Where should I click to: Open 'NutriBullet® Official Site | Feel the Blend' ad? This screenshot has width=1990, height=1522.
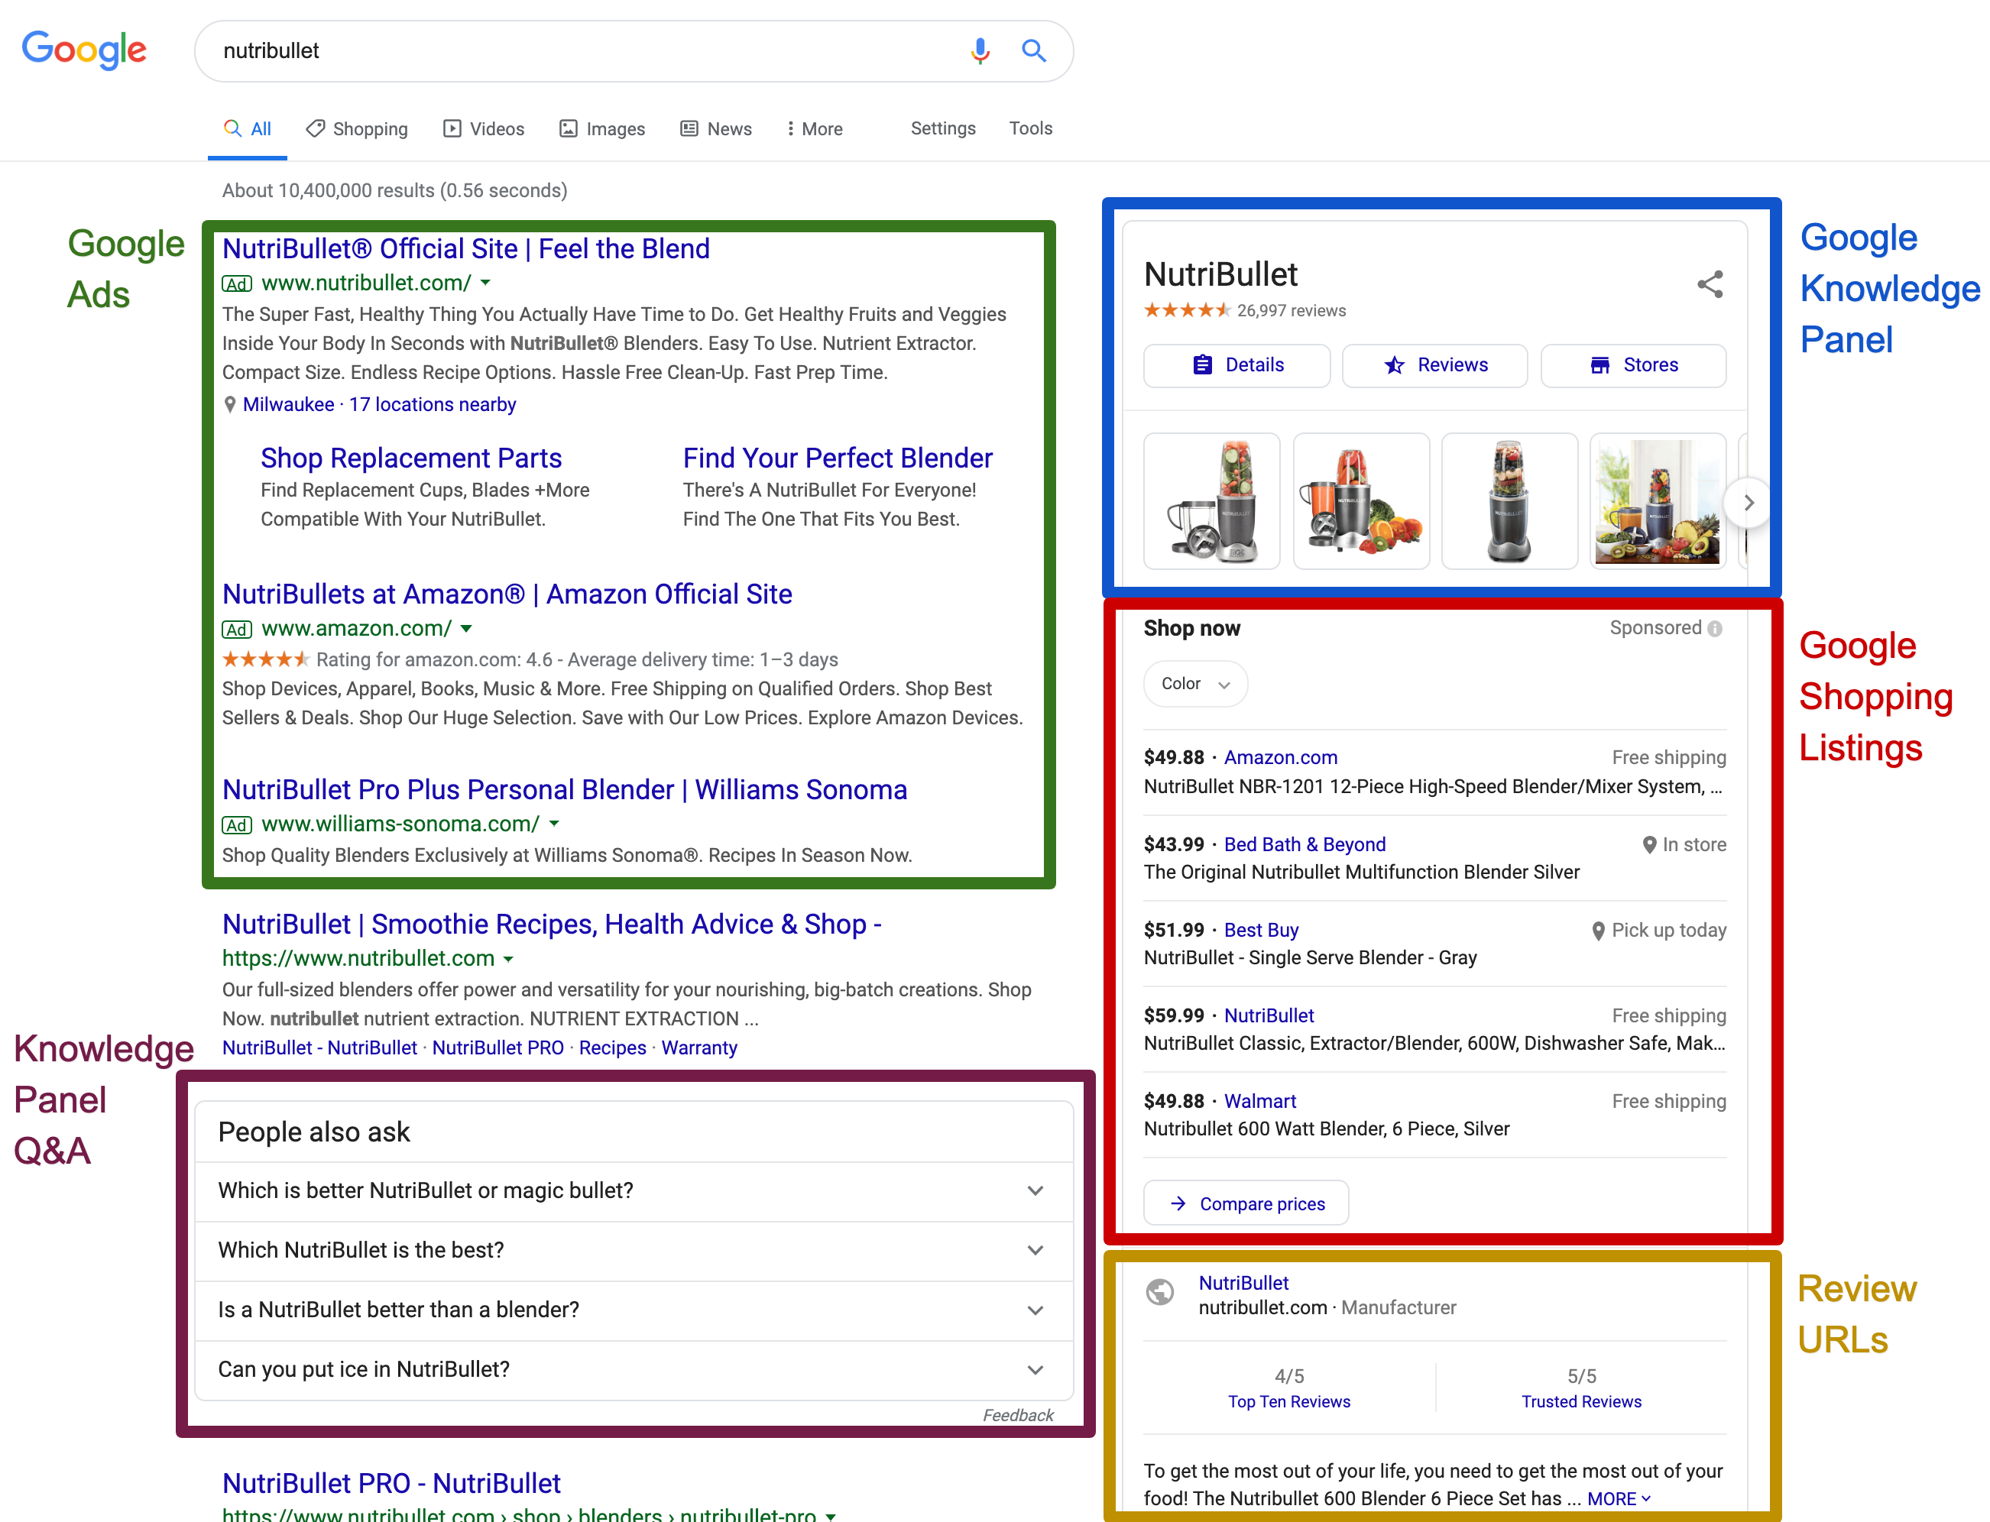tap(465, 248)
